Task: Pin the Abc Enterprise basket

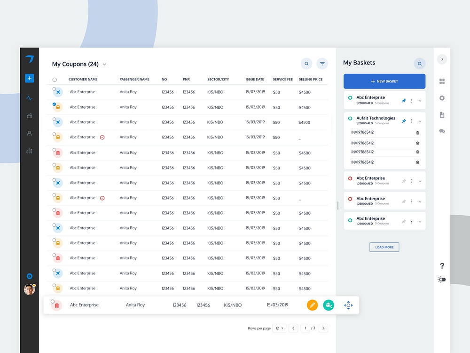Action: 404,101
